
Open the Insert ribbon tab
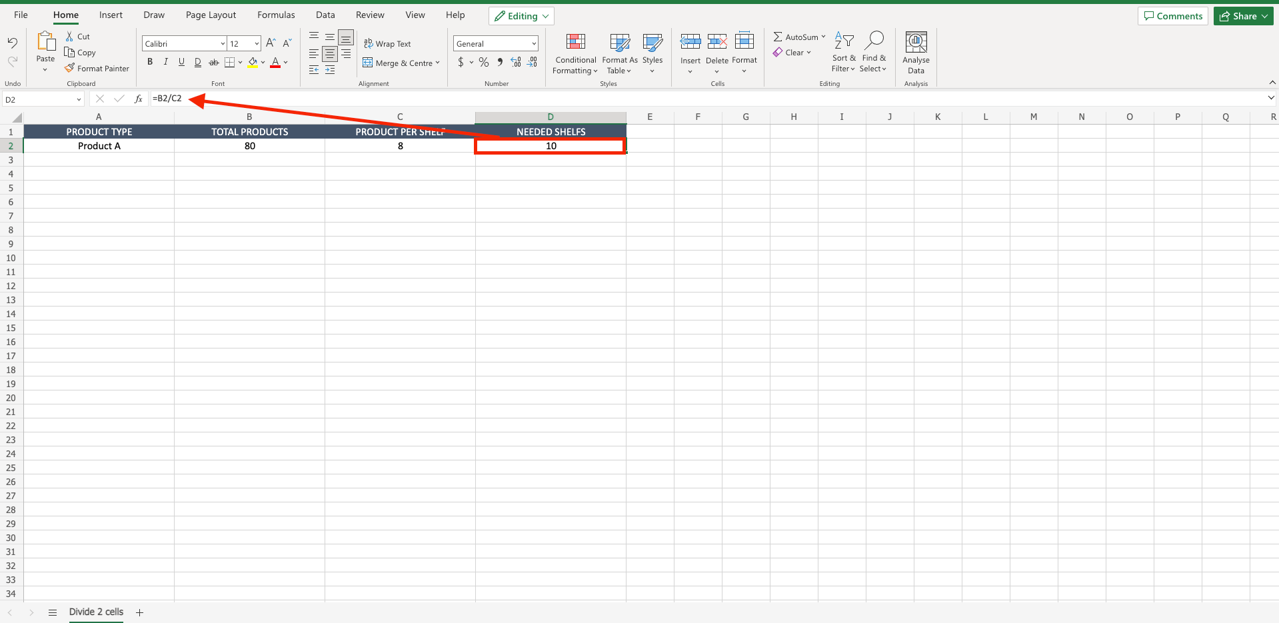[111, 14]
